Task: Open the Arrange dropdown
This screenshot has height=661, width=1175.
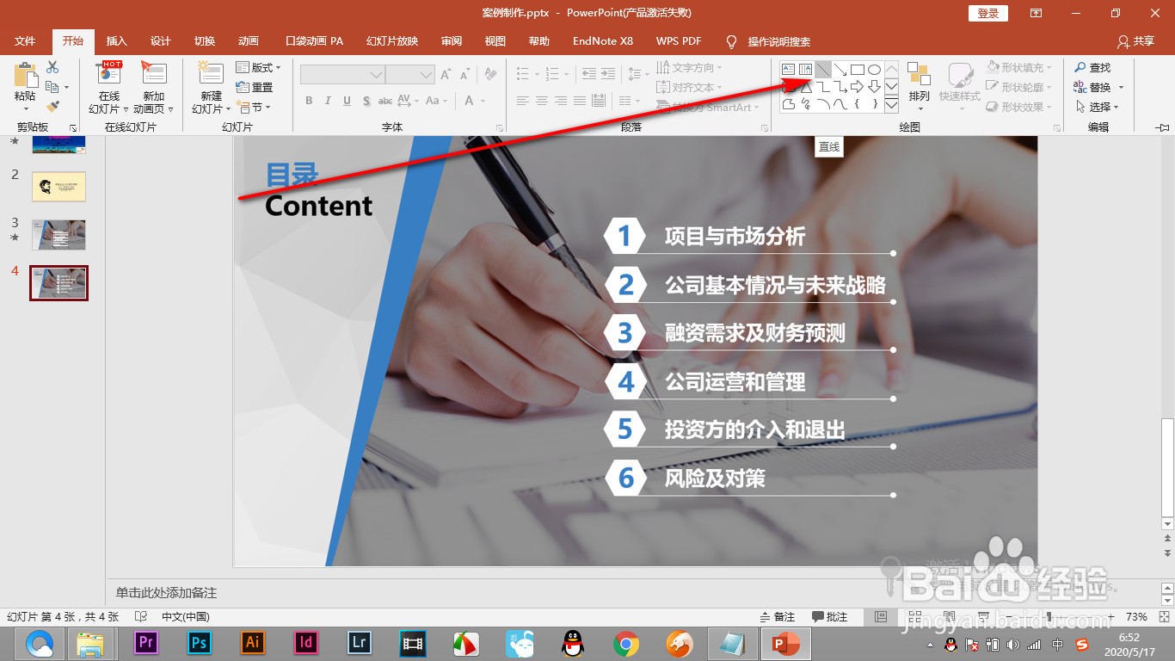Action: [920, 87]
